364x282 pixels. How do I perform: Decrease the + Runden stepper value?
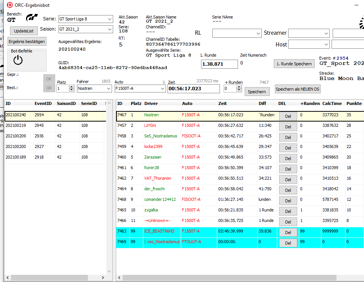pos(239,90)
